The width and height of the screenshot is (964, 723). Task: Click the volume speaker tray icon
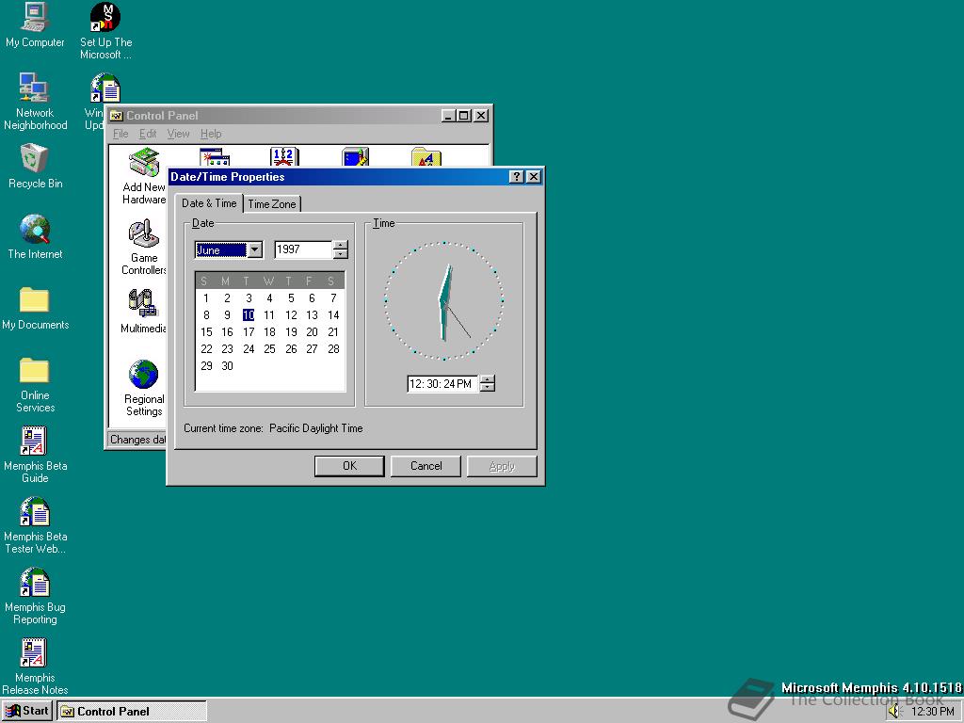click(x=893, y=712)
